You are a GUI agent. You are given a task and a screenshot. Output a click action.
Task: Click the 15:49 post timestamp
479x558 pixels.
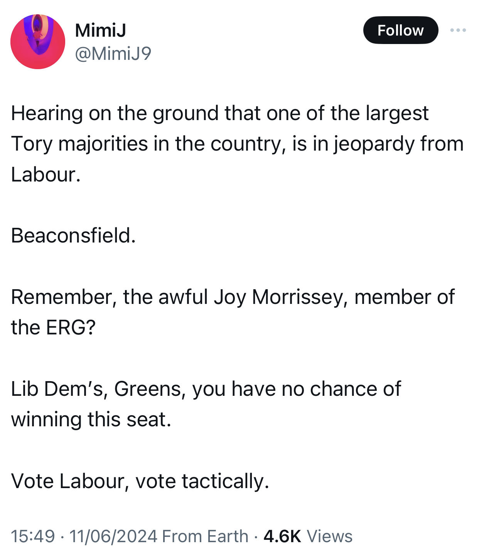pos(33,536)
